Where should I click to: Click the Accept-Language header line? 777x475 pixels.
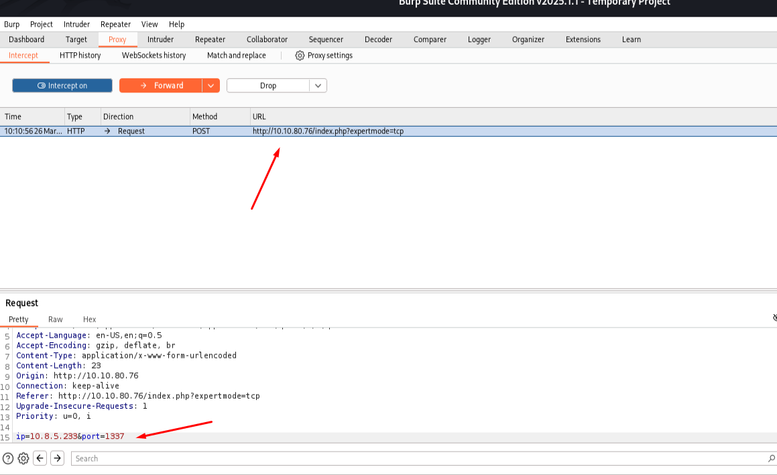click(x=88, y=336)
